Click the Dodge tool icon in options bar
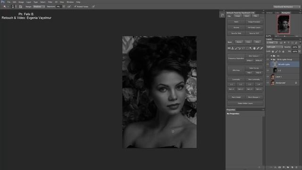The width and height of the screenshot is (302, 170). point(5,7)
